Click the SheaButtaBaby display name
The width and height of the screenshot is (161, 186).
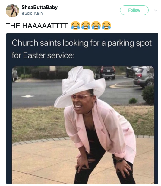click(x=39, y=7)
